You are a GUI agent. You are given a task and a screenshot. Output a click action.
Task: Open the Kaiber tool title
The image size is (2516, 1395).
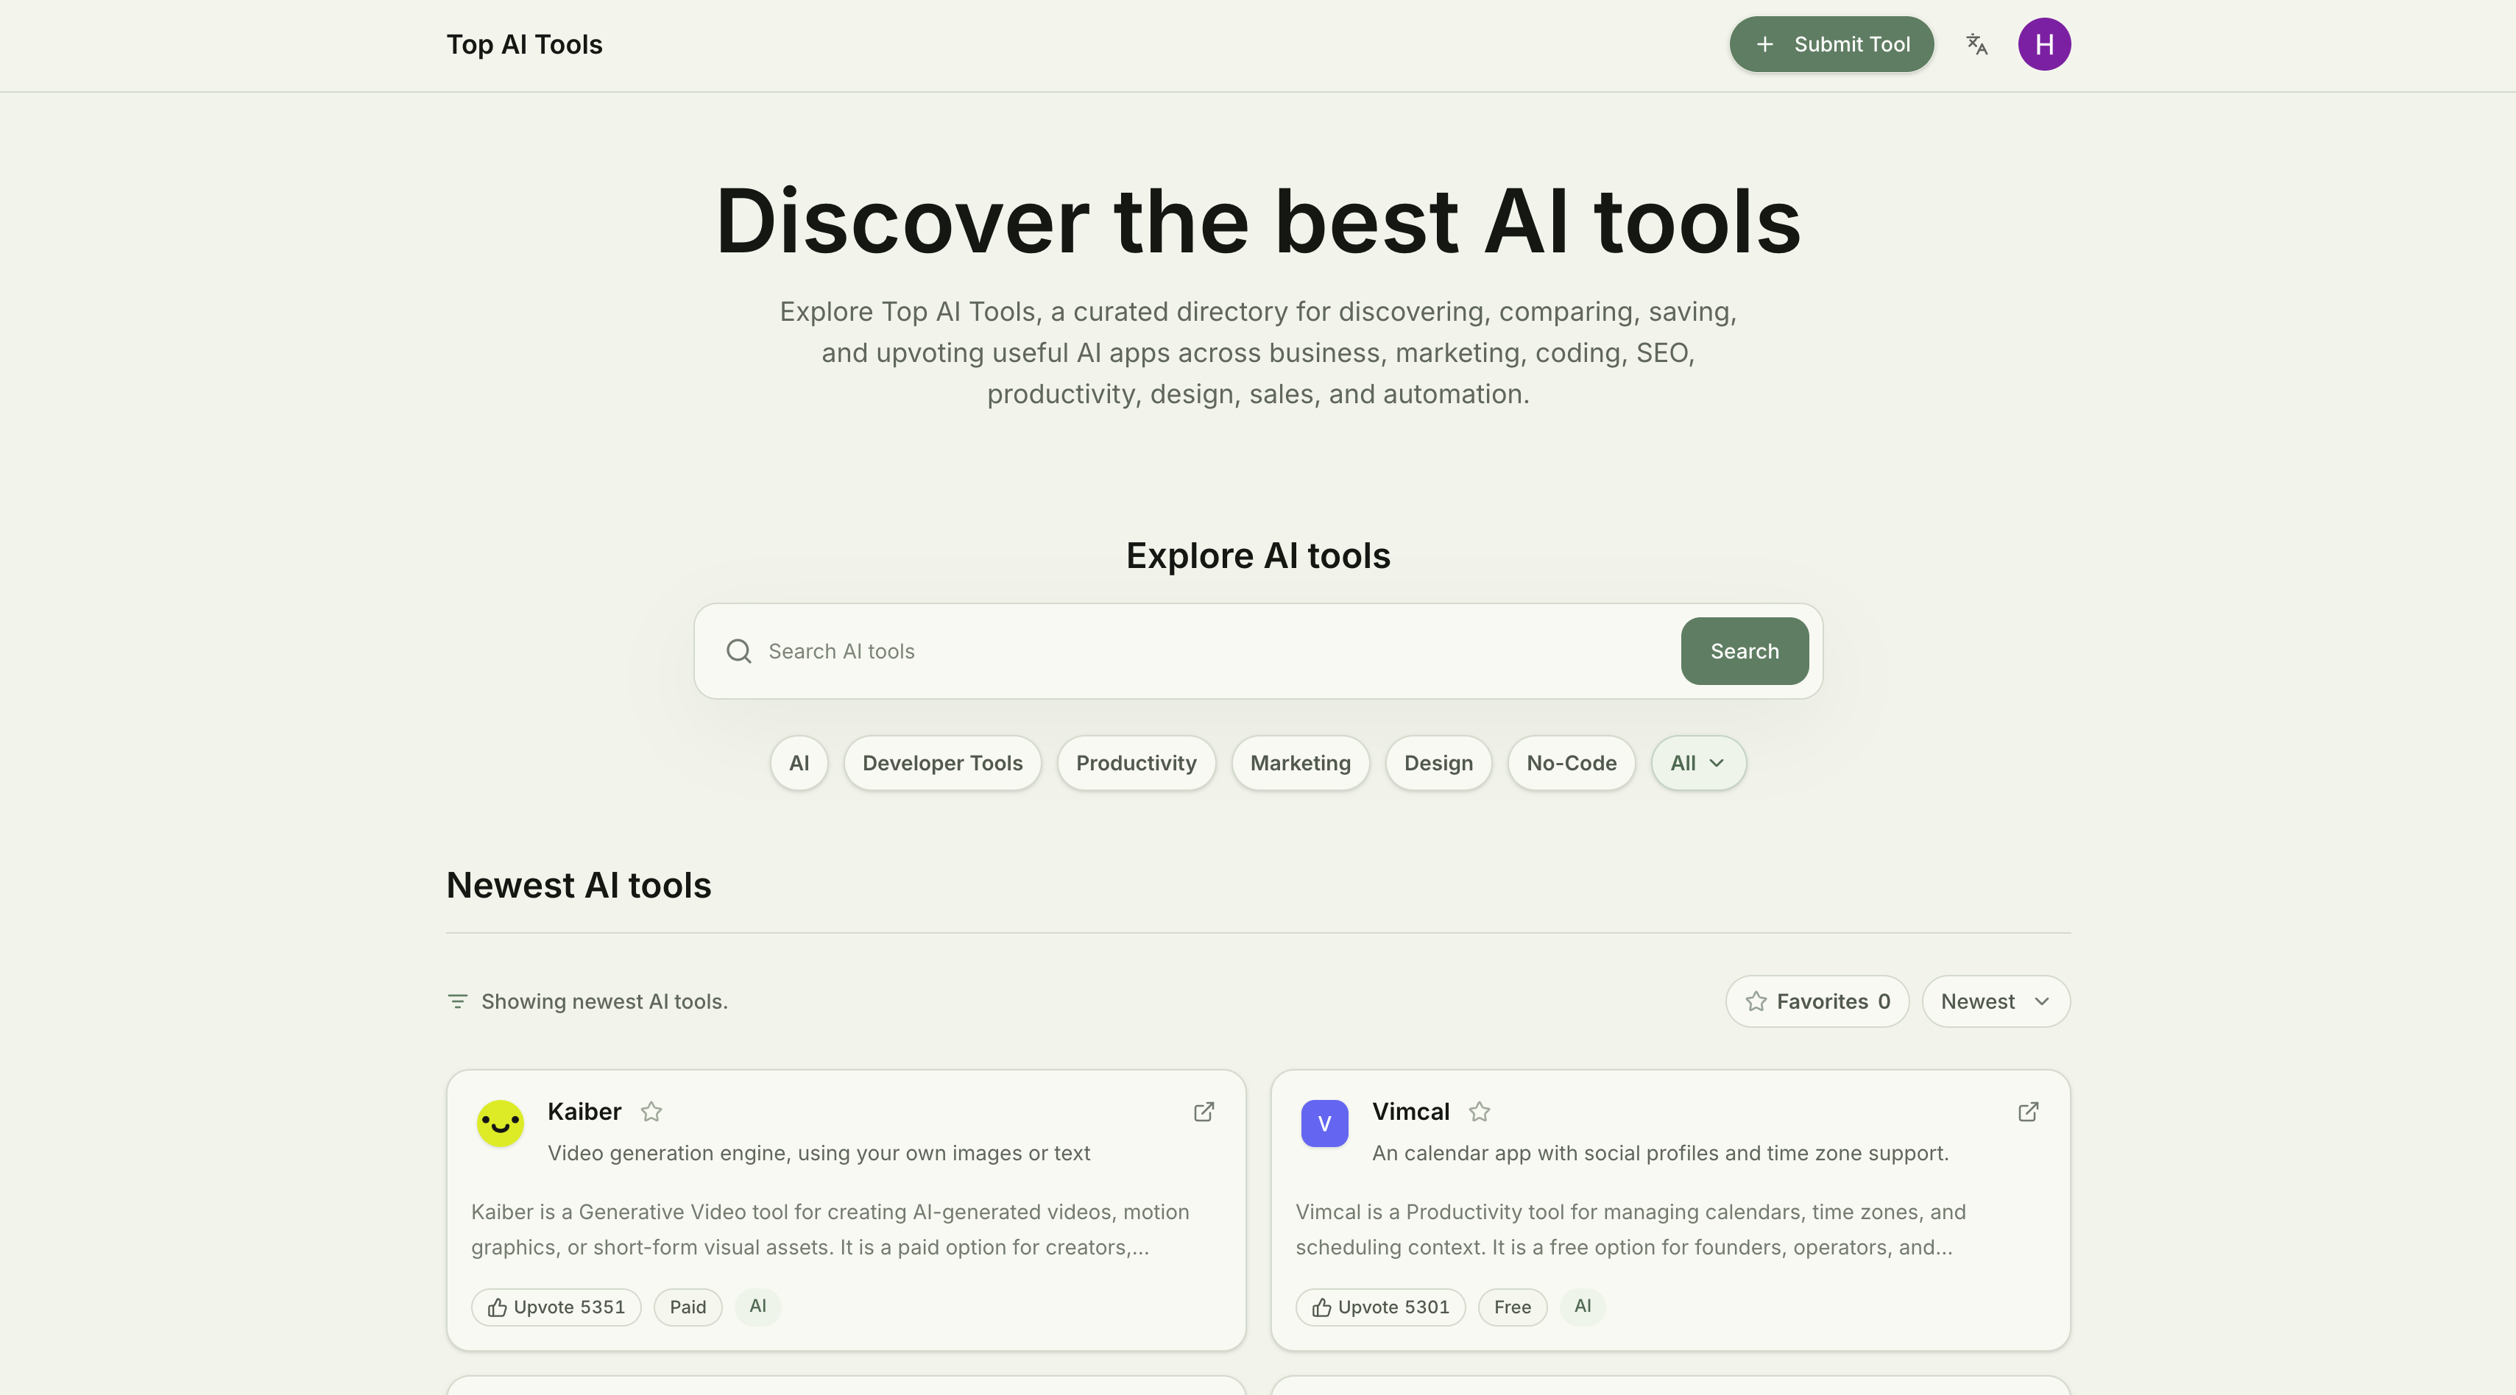(584, 1112)
